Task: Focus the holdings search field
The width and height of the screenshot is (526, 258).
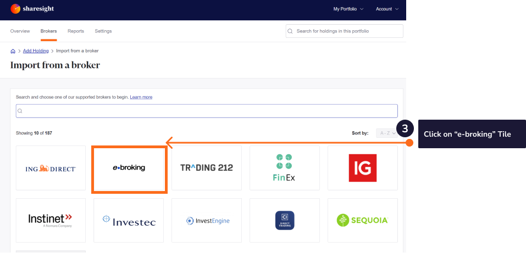Action: coord(345,31)
